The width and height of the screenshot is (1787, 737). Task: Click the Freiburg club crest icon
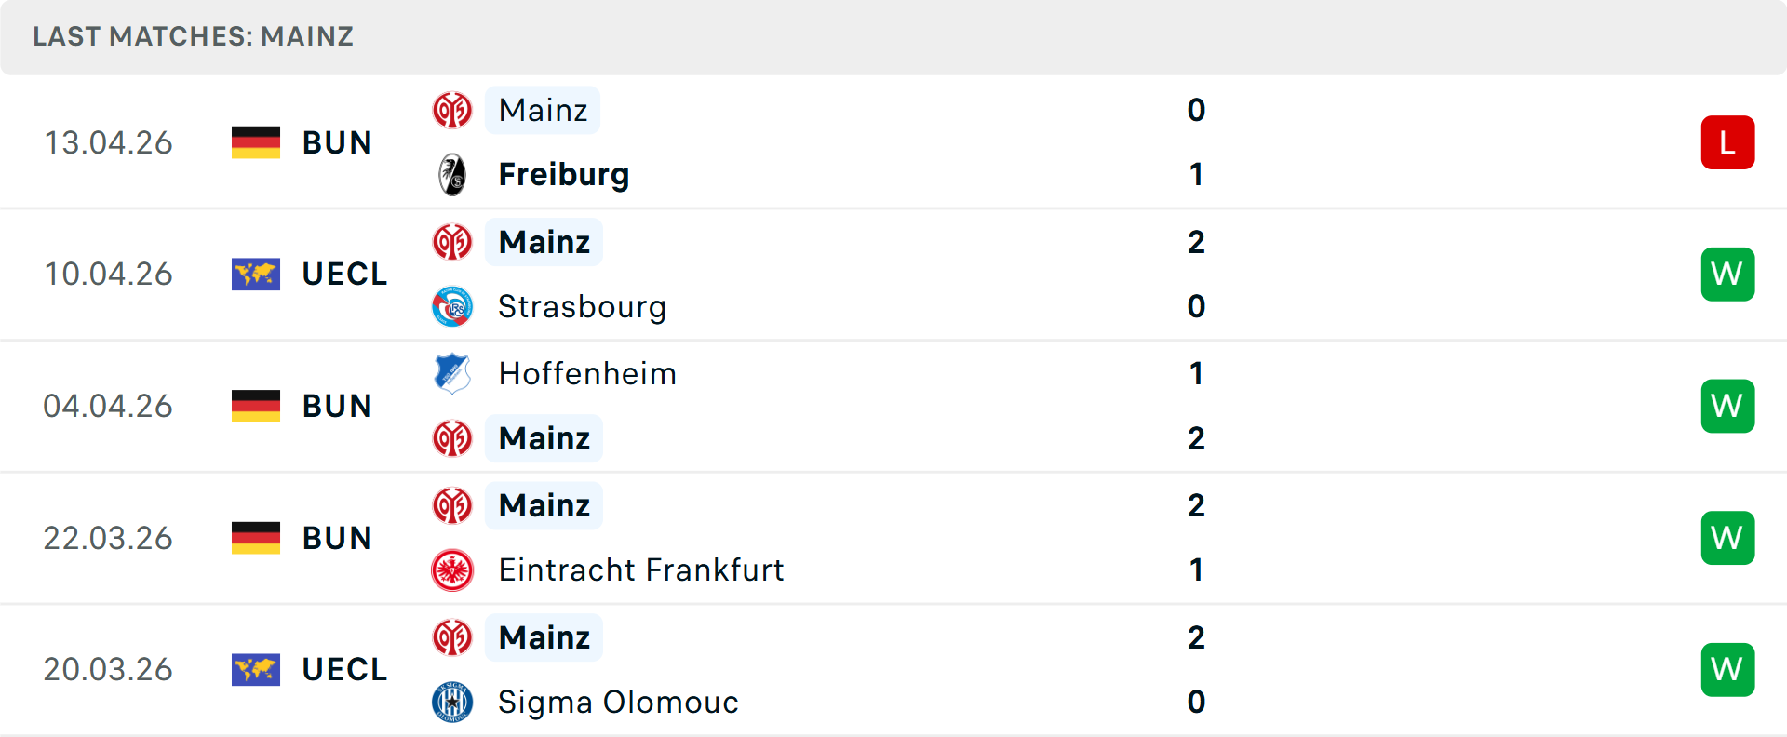click(x=452, y=175)
